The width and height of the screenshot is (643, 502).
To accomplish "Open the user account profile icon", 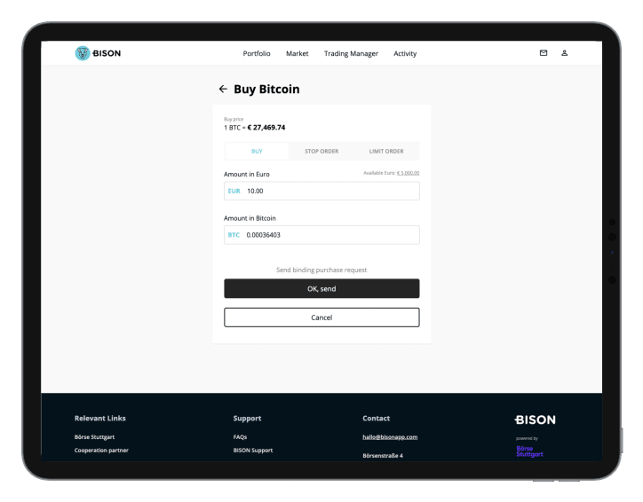I will click(565, 53).
